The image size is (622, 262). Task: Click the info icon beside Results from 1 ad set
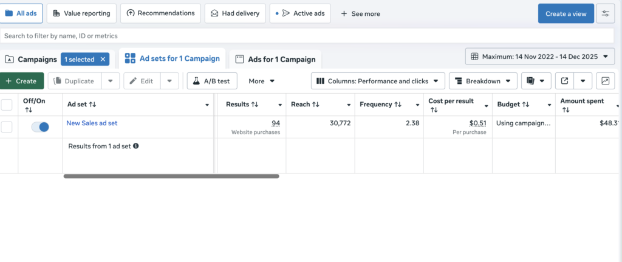[x=135, y=146]
